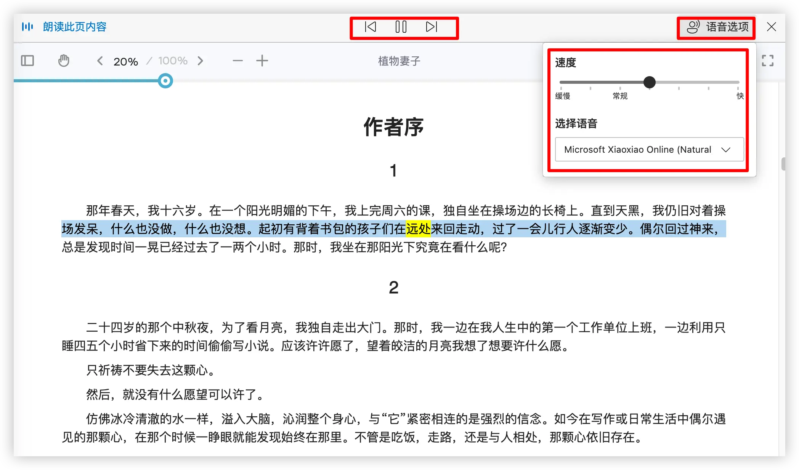Skip back to previous paragraph
Screen dimensions: 799x470
(x=371, y=27)
